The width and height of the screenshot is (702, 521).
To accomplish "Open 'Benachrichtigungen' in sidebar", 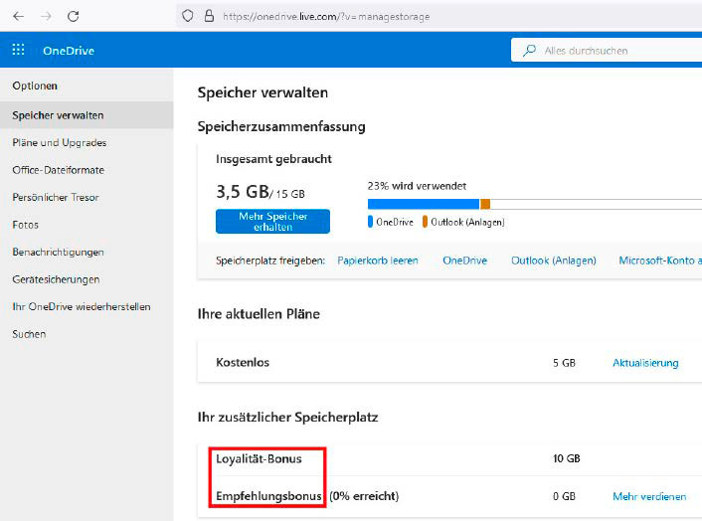I will (x=59, y=252).
